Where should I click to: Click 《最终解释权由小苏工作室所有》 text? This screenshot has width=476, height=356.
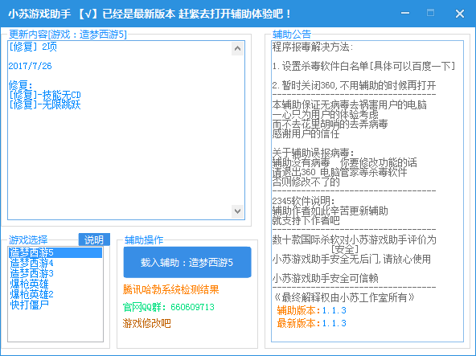(x=343, y=297)
